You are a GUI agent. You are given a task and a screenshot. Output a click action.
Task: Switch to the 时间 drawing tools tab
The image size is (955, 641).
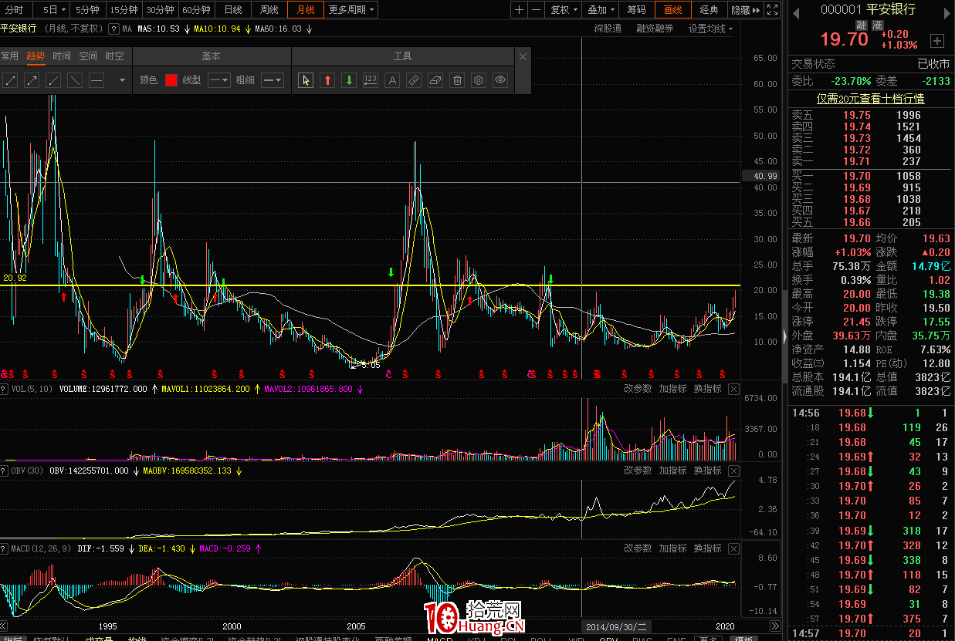(x=62, y=56)
